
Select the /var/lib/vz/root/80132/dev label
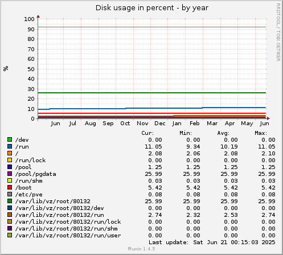coord(60,208)
